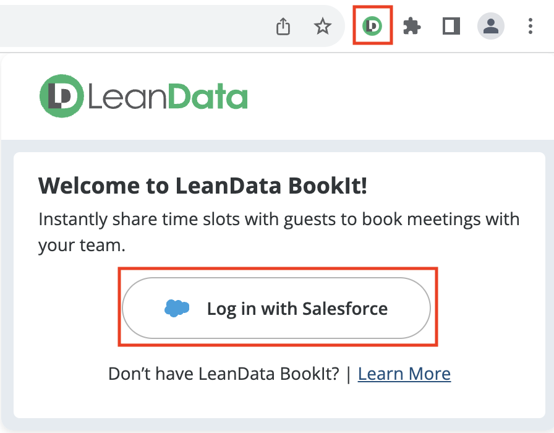Viewport: 554px width, 433px height.
Task: Click the blue Salesforce cloud icon
Action: click(x=177, y=308)
